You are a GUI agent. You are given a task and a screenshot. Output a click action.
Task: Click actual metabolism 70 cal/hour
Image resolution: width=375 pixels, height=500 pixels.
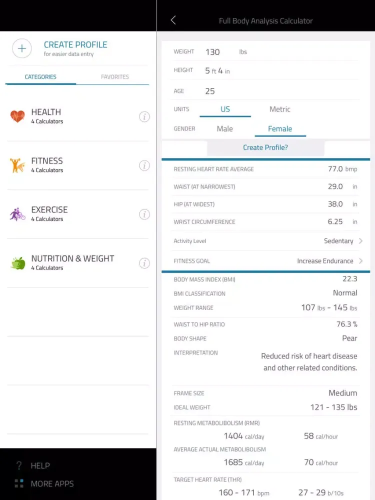321,462
